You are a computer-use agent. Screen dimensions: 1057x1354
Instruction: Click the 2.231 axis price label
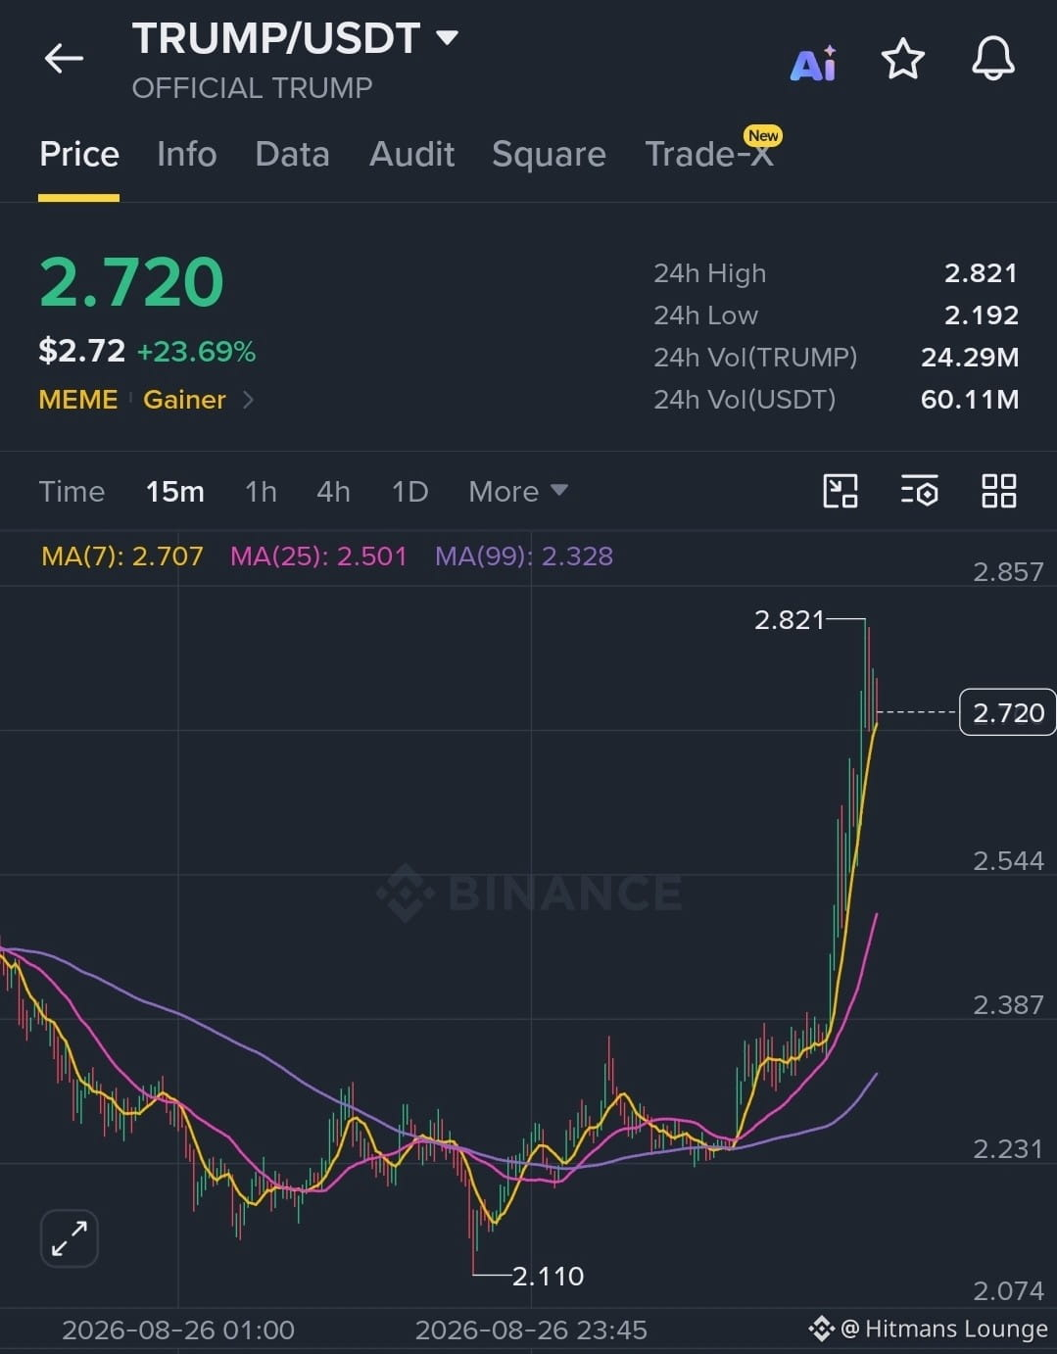click(x=1008, y=1148)
